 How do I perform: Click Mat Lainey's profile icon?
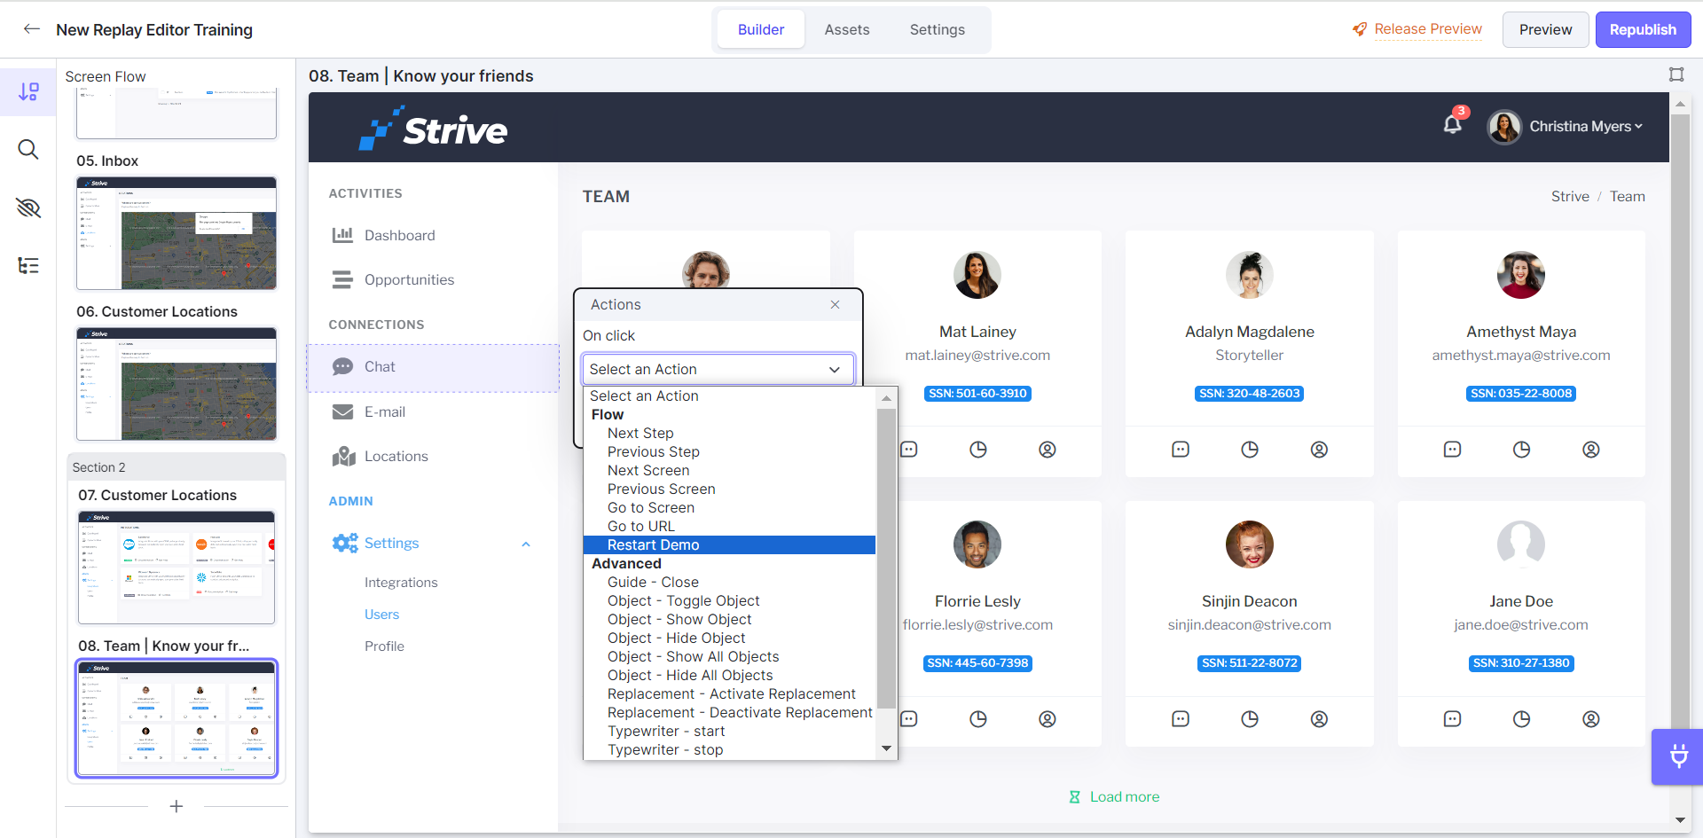[x=1048, y=450]
